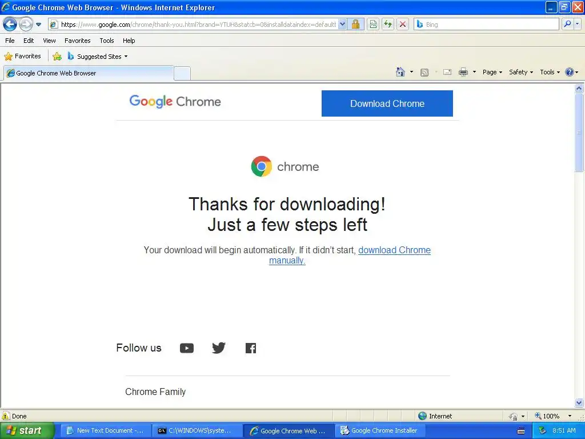Click the on-screen keyboard tray icon
This screenshot has width=585, height=439.
click(521, 431)
